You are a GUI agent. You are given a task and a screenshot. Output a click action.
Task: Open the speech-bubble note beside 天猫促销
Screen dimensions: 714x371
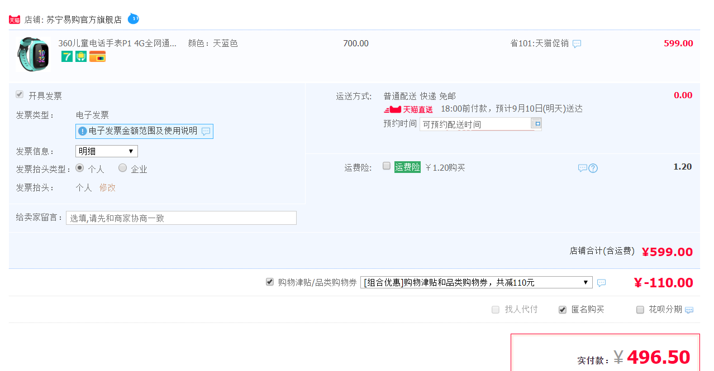click(x=577, y=44)
